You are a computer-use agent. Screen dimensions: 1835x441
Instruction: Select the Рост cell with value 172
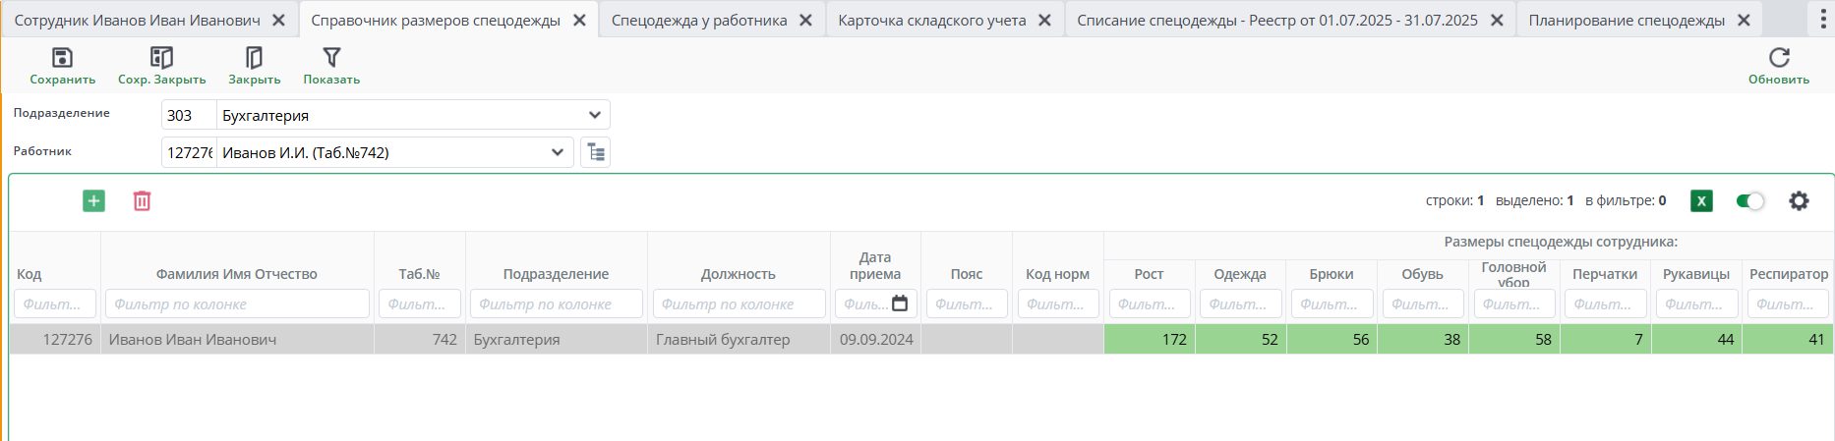coord(1149,340)
